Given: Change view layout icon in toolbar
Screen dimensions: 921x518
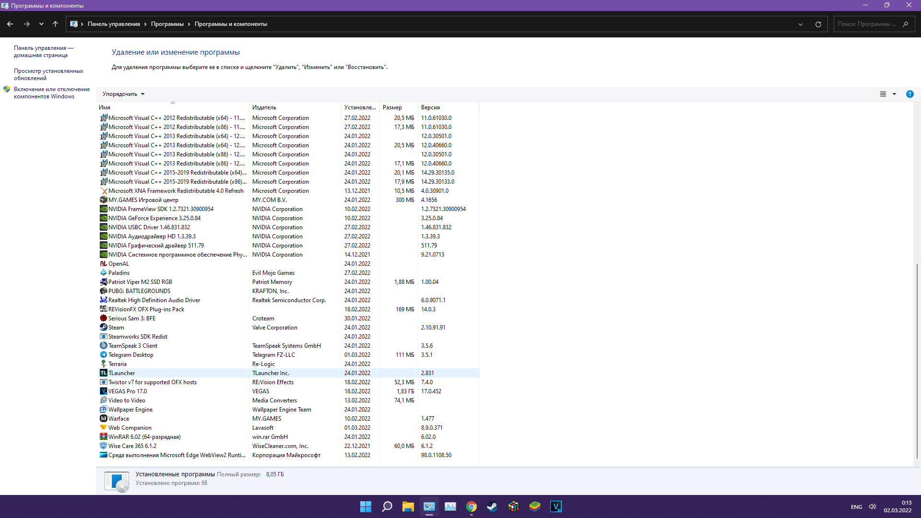Looking at the screenshot, I should tap(883, 94).
